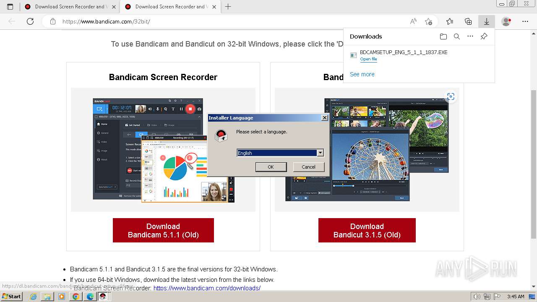Viewport: 537px width, 302px height.
Task: Open a new browser tab
Action: coord(228,7)
